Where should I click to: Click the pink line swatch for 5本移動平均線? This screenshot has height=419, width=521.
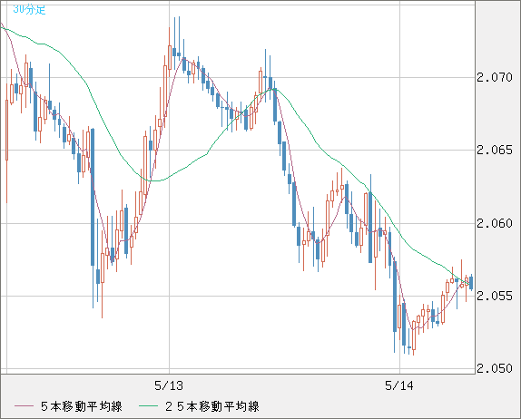pos(24,406)
